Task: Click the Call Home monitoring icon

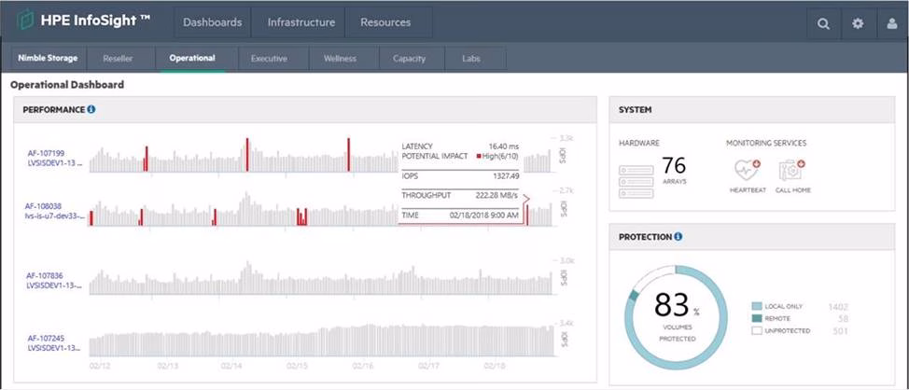Action: tap(791, 170)
